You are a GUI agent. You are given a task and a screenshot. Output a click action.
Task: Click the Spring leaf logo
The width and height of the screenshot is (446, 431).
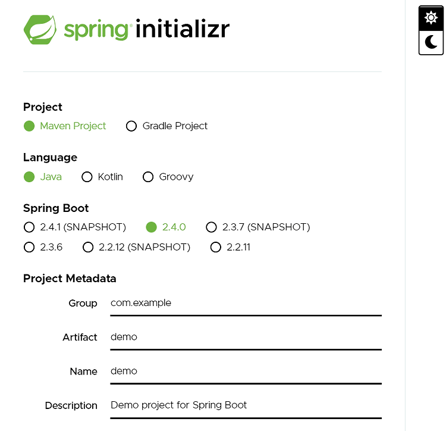tap(40, 30)
